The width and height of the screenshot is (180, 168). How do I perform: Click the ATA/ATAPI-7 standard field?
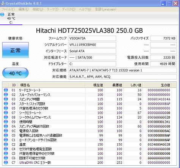[122, 70]
